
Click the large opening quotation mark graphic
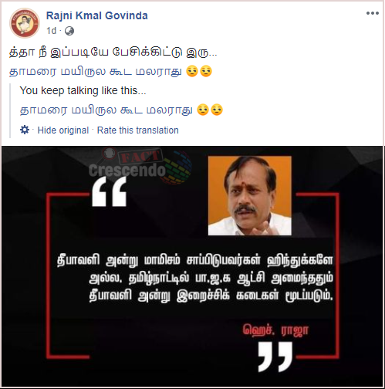point(110,191)
